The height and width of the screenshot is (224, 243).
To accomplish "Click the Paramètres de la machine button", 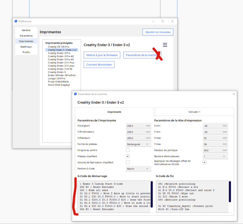I will tap(143, 55).
